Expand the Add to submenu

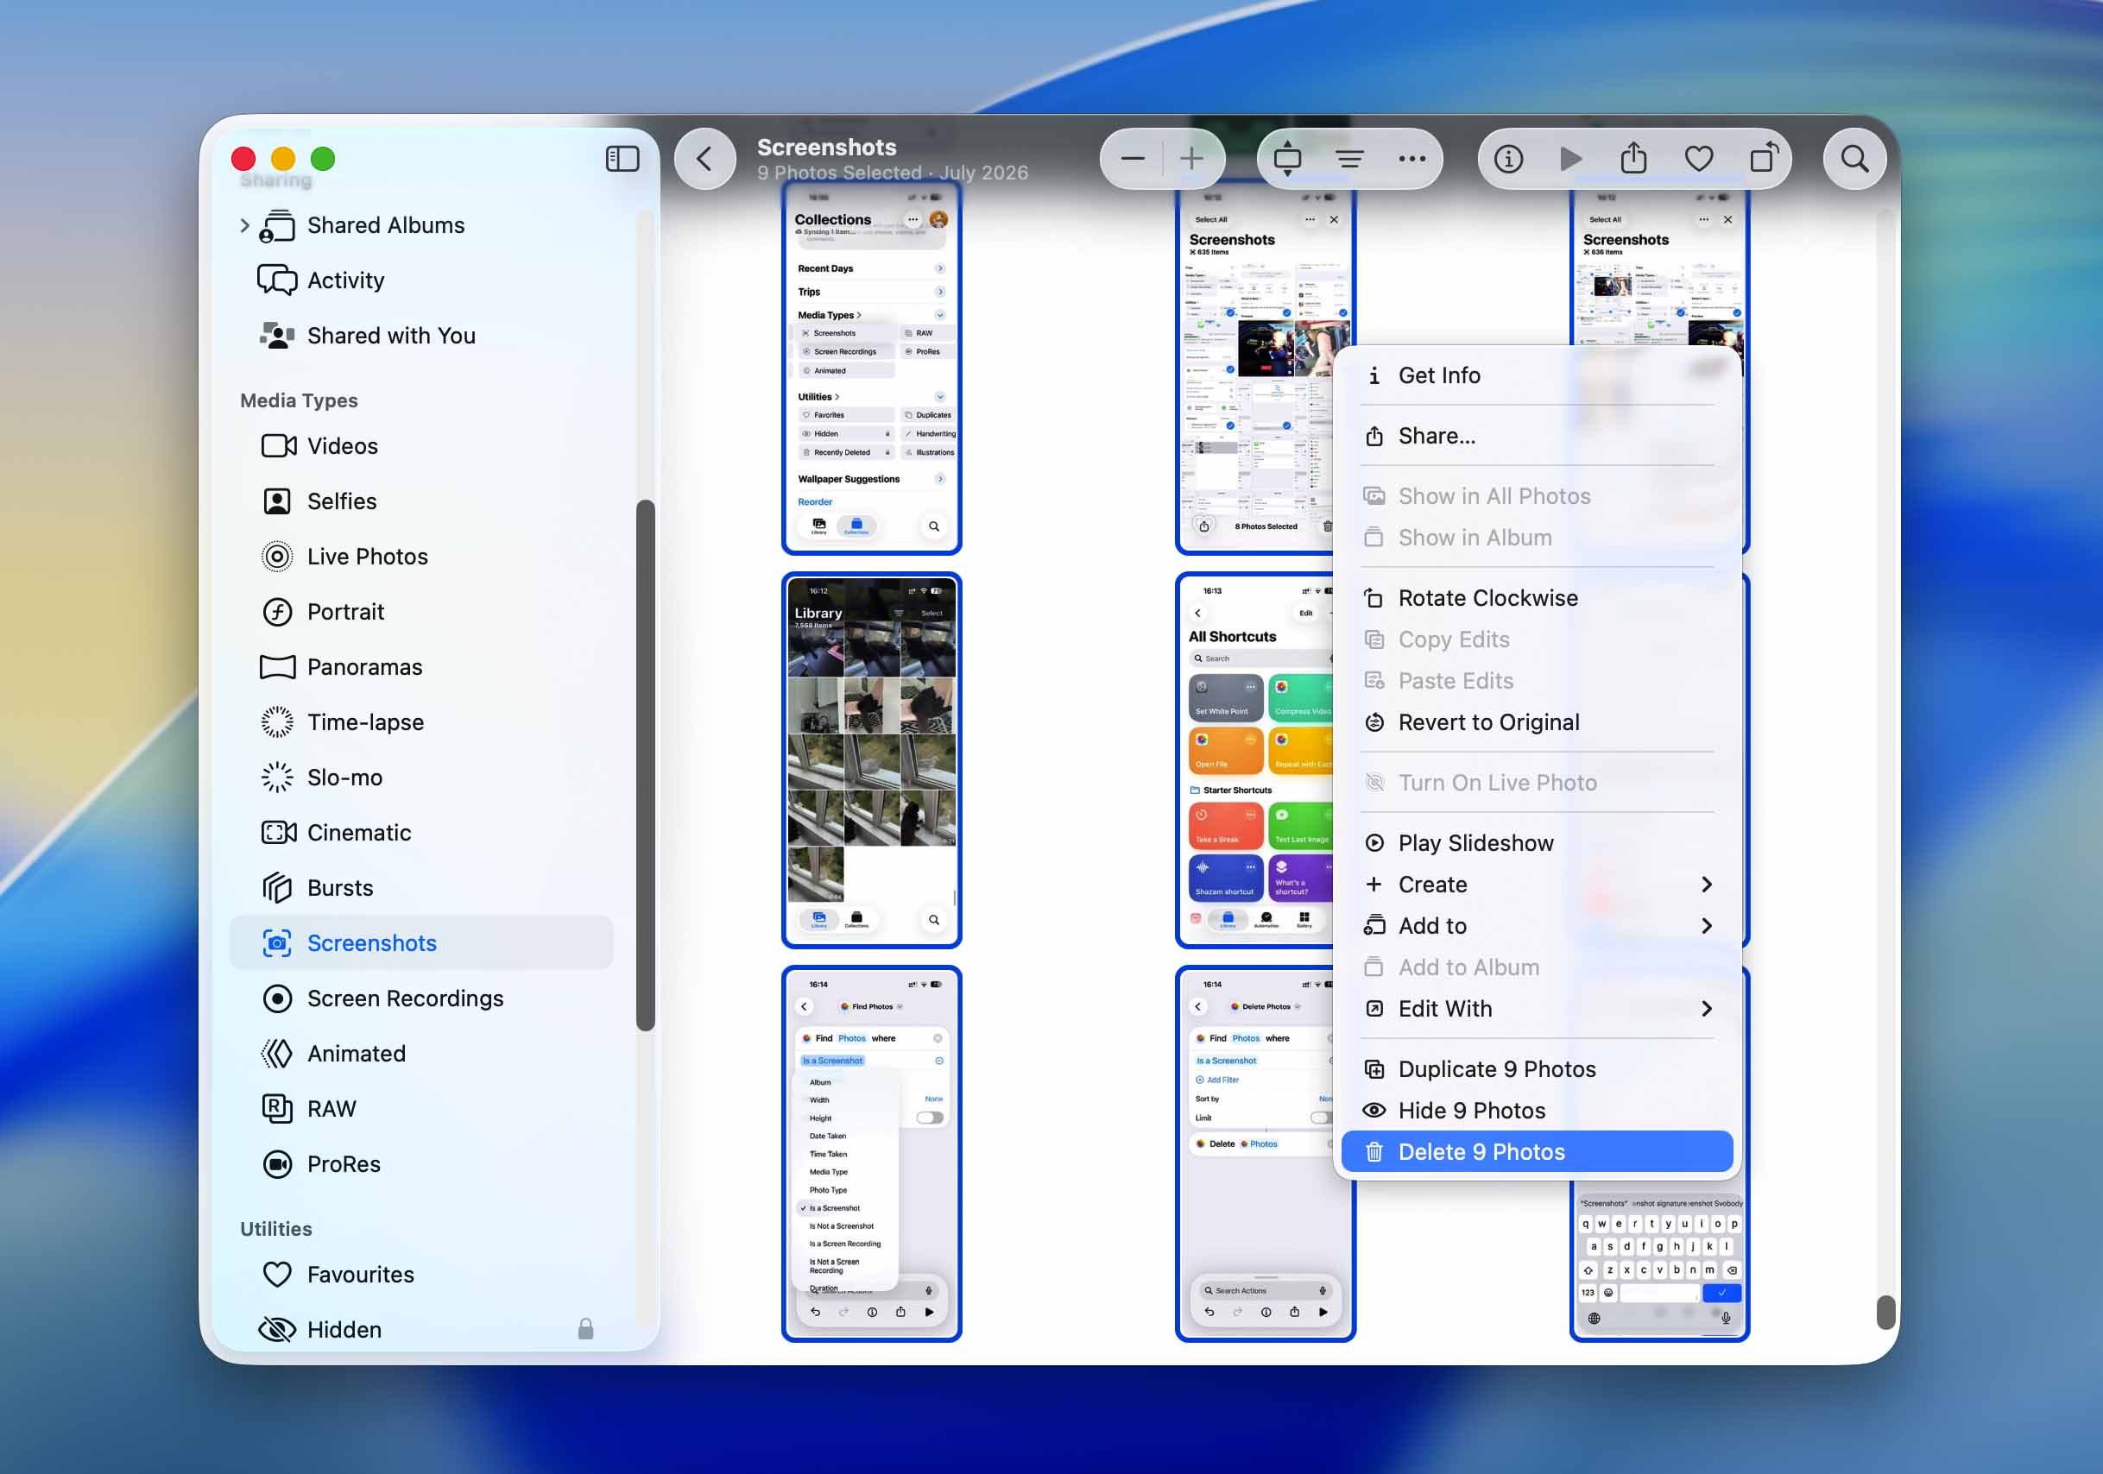tap(1537, 926)
